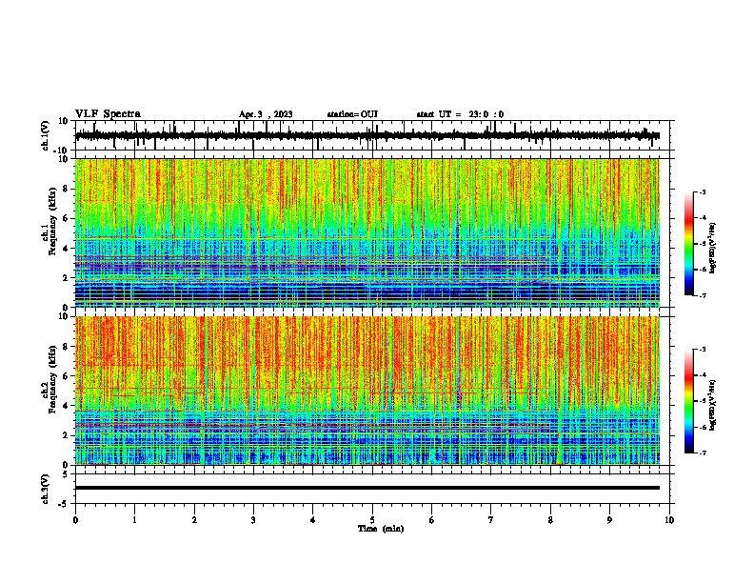Screen dimensions: 754x583
Task: Click the '-3' label on ch.1 color bar
Action: pos(702,191)
